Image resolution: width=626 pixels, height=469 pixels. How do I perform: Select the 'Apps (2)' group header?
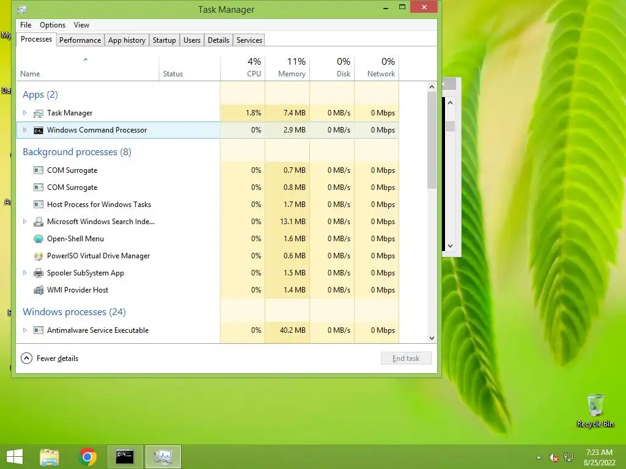point(40,95)
